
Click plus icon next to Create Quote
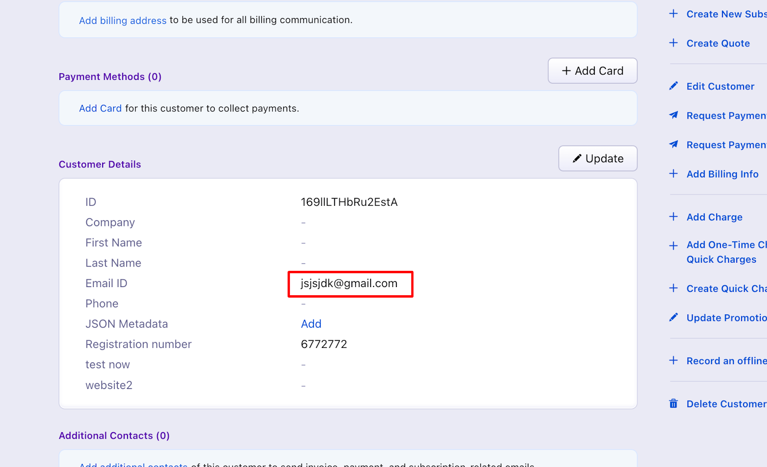(x=674, y=43)
